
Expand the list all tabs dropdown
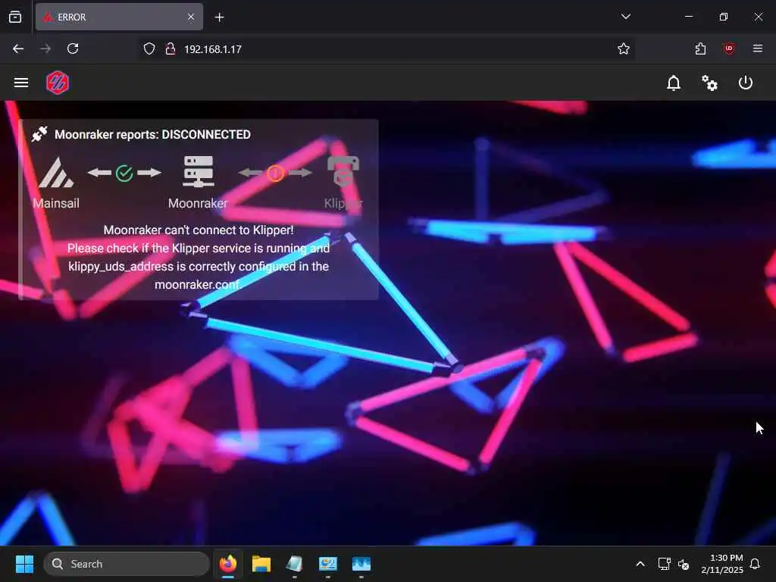pyautogui.click(x=626, y=17)
